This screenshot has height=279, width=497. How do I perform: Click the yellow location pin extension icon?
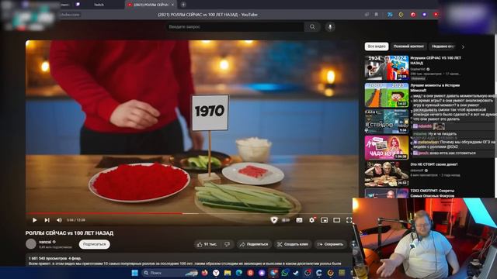pyautogui.click(x=401, y=15)
